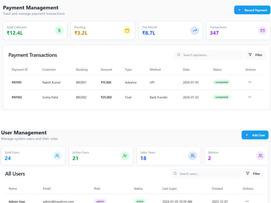Open actions menu for PAY001 row

pyautogui.click(x=250, y=82)
